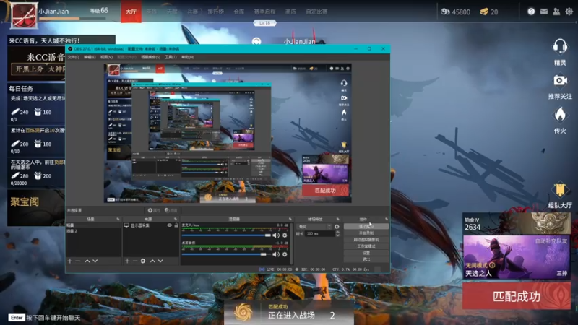Open OBS 设置 settings button in Controls
This screenshot has width=578, height=325.
click(366, 253)
